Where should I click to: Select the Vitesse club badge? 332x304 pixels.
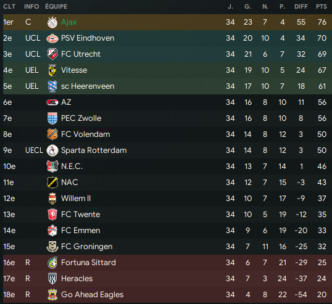coord(52,70)
